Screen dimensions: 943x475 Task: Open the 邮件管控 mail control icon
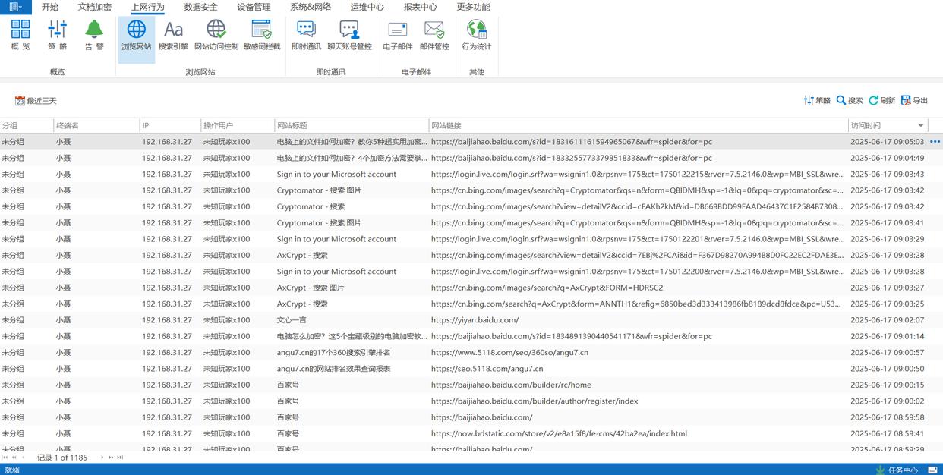tap(434, 36)
